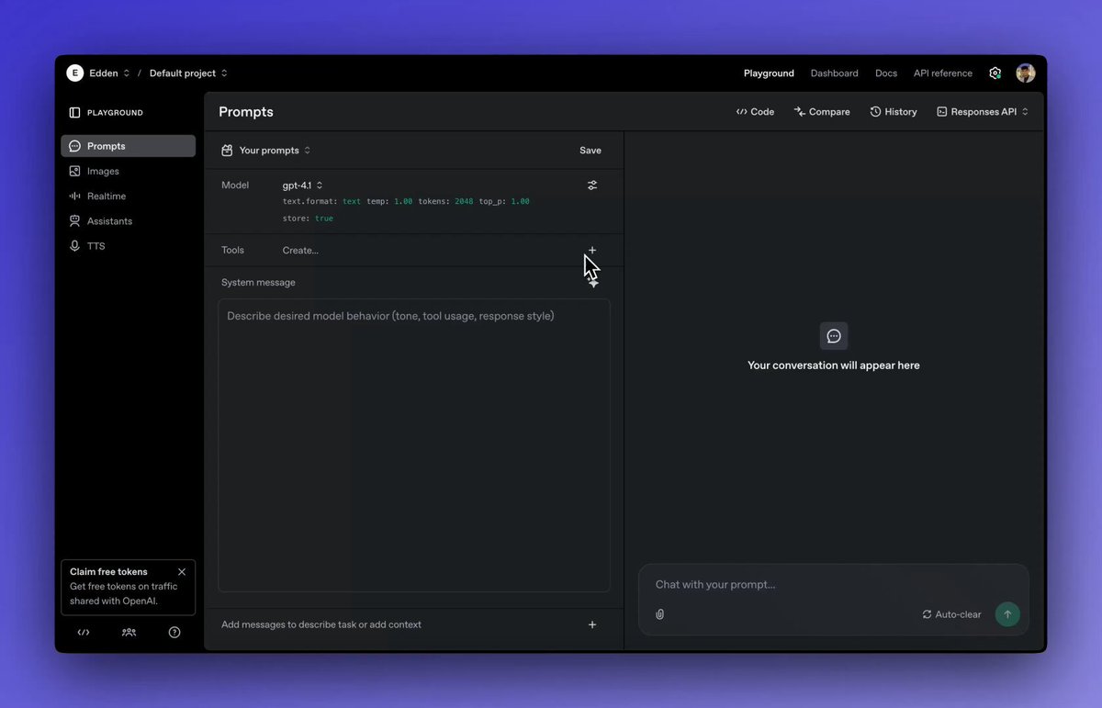Open the Responses API dropdown
This screenshot has height=708, width=1102.
pyautogui.click(x=982, y=112)
